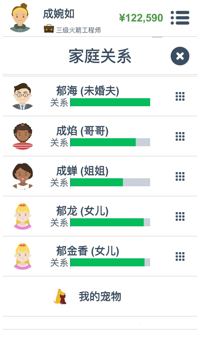Close the 家庭关系 panel
Image resolution: width=200 pixels, height=356 pixels.
[x=180, y=56]
